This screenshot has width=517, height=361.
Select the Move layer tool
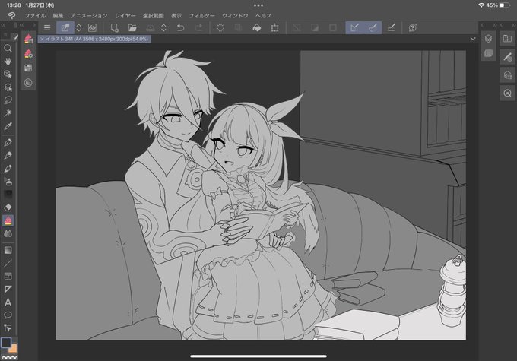tap(8, 87)
